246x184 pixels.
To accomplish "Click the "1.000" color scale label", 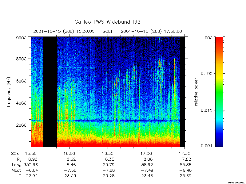I will (207, 38).
